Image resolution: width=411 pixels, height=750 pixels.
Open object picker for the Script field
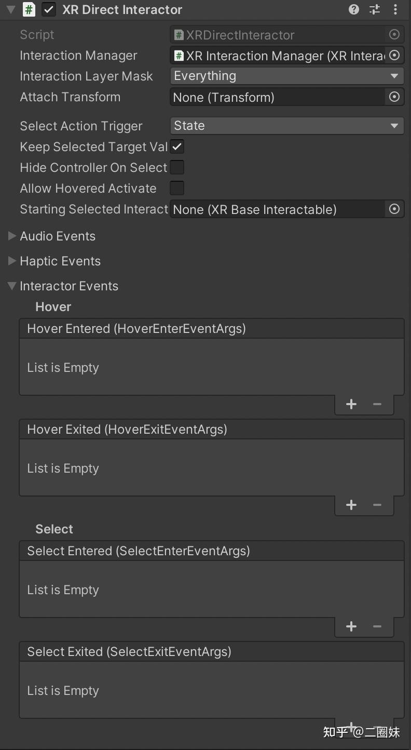click(x=394, y=35)
